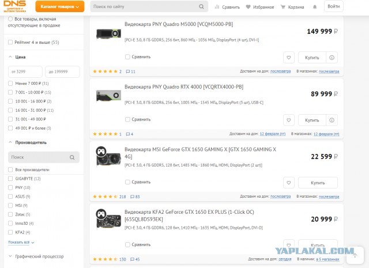Click star rating of Quadro M5000
The height and width of the screenshot is (268, 369).
coord(105,71)
